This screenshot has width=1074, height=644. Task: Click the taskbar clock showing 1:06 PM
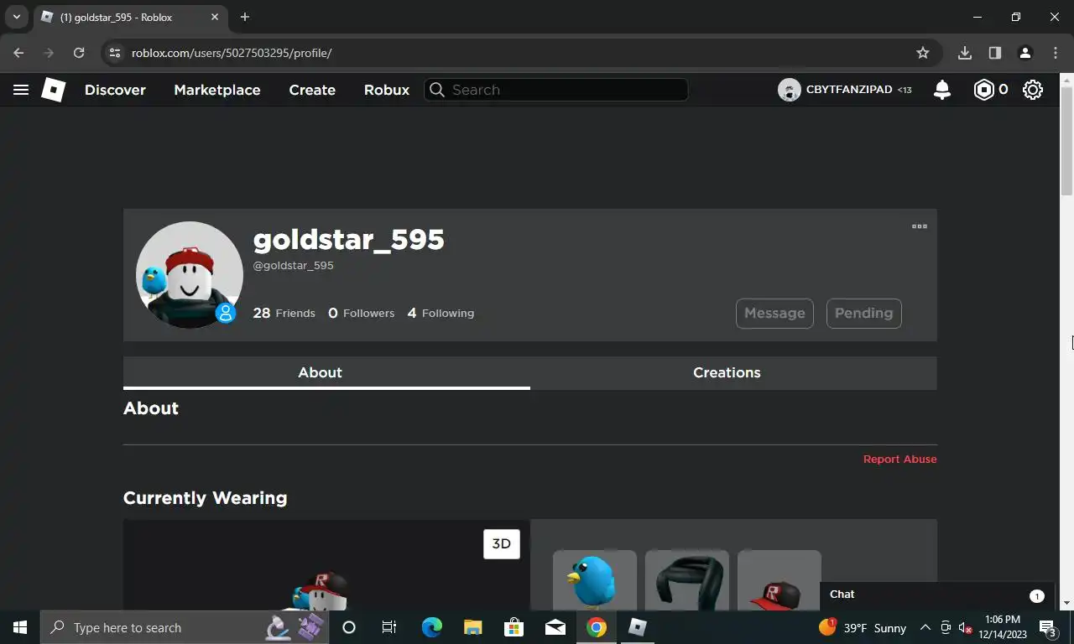click(1002, 627)
